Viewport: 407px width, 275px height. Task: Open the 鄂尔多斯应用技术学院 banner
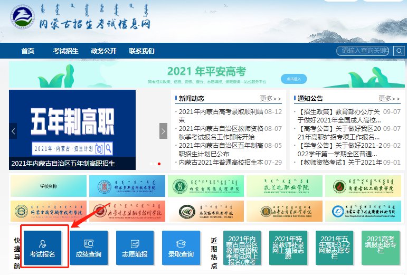(x=127, y=186)
